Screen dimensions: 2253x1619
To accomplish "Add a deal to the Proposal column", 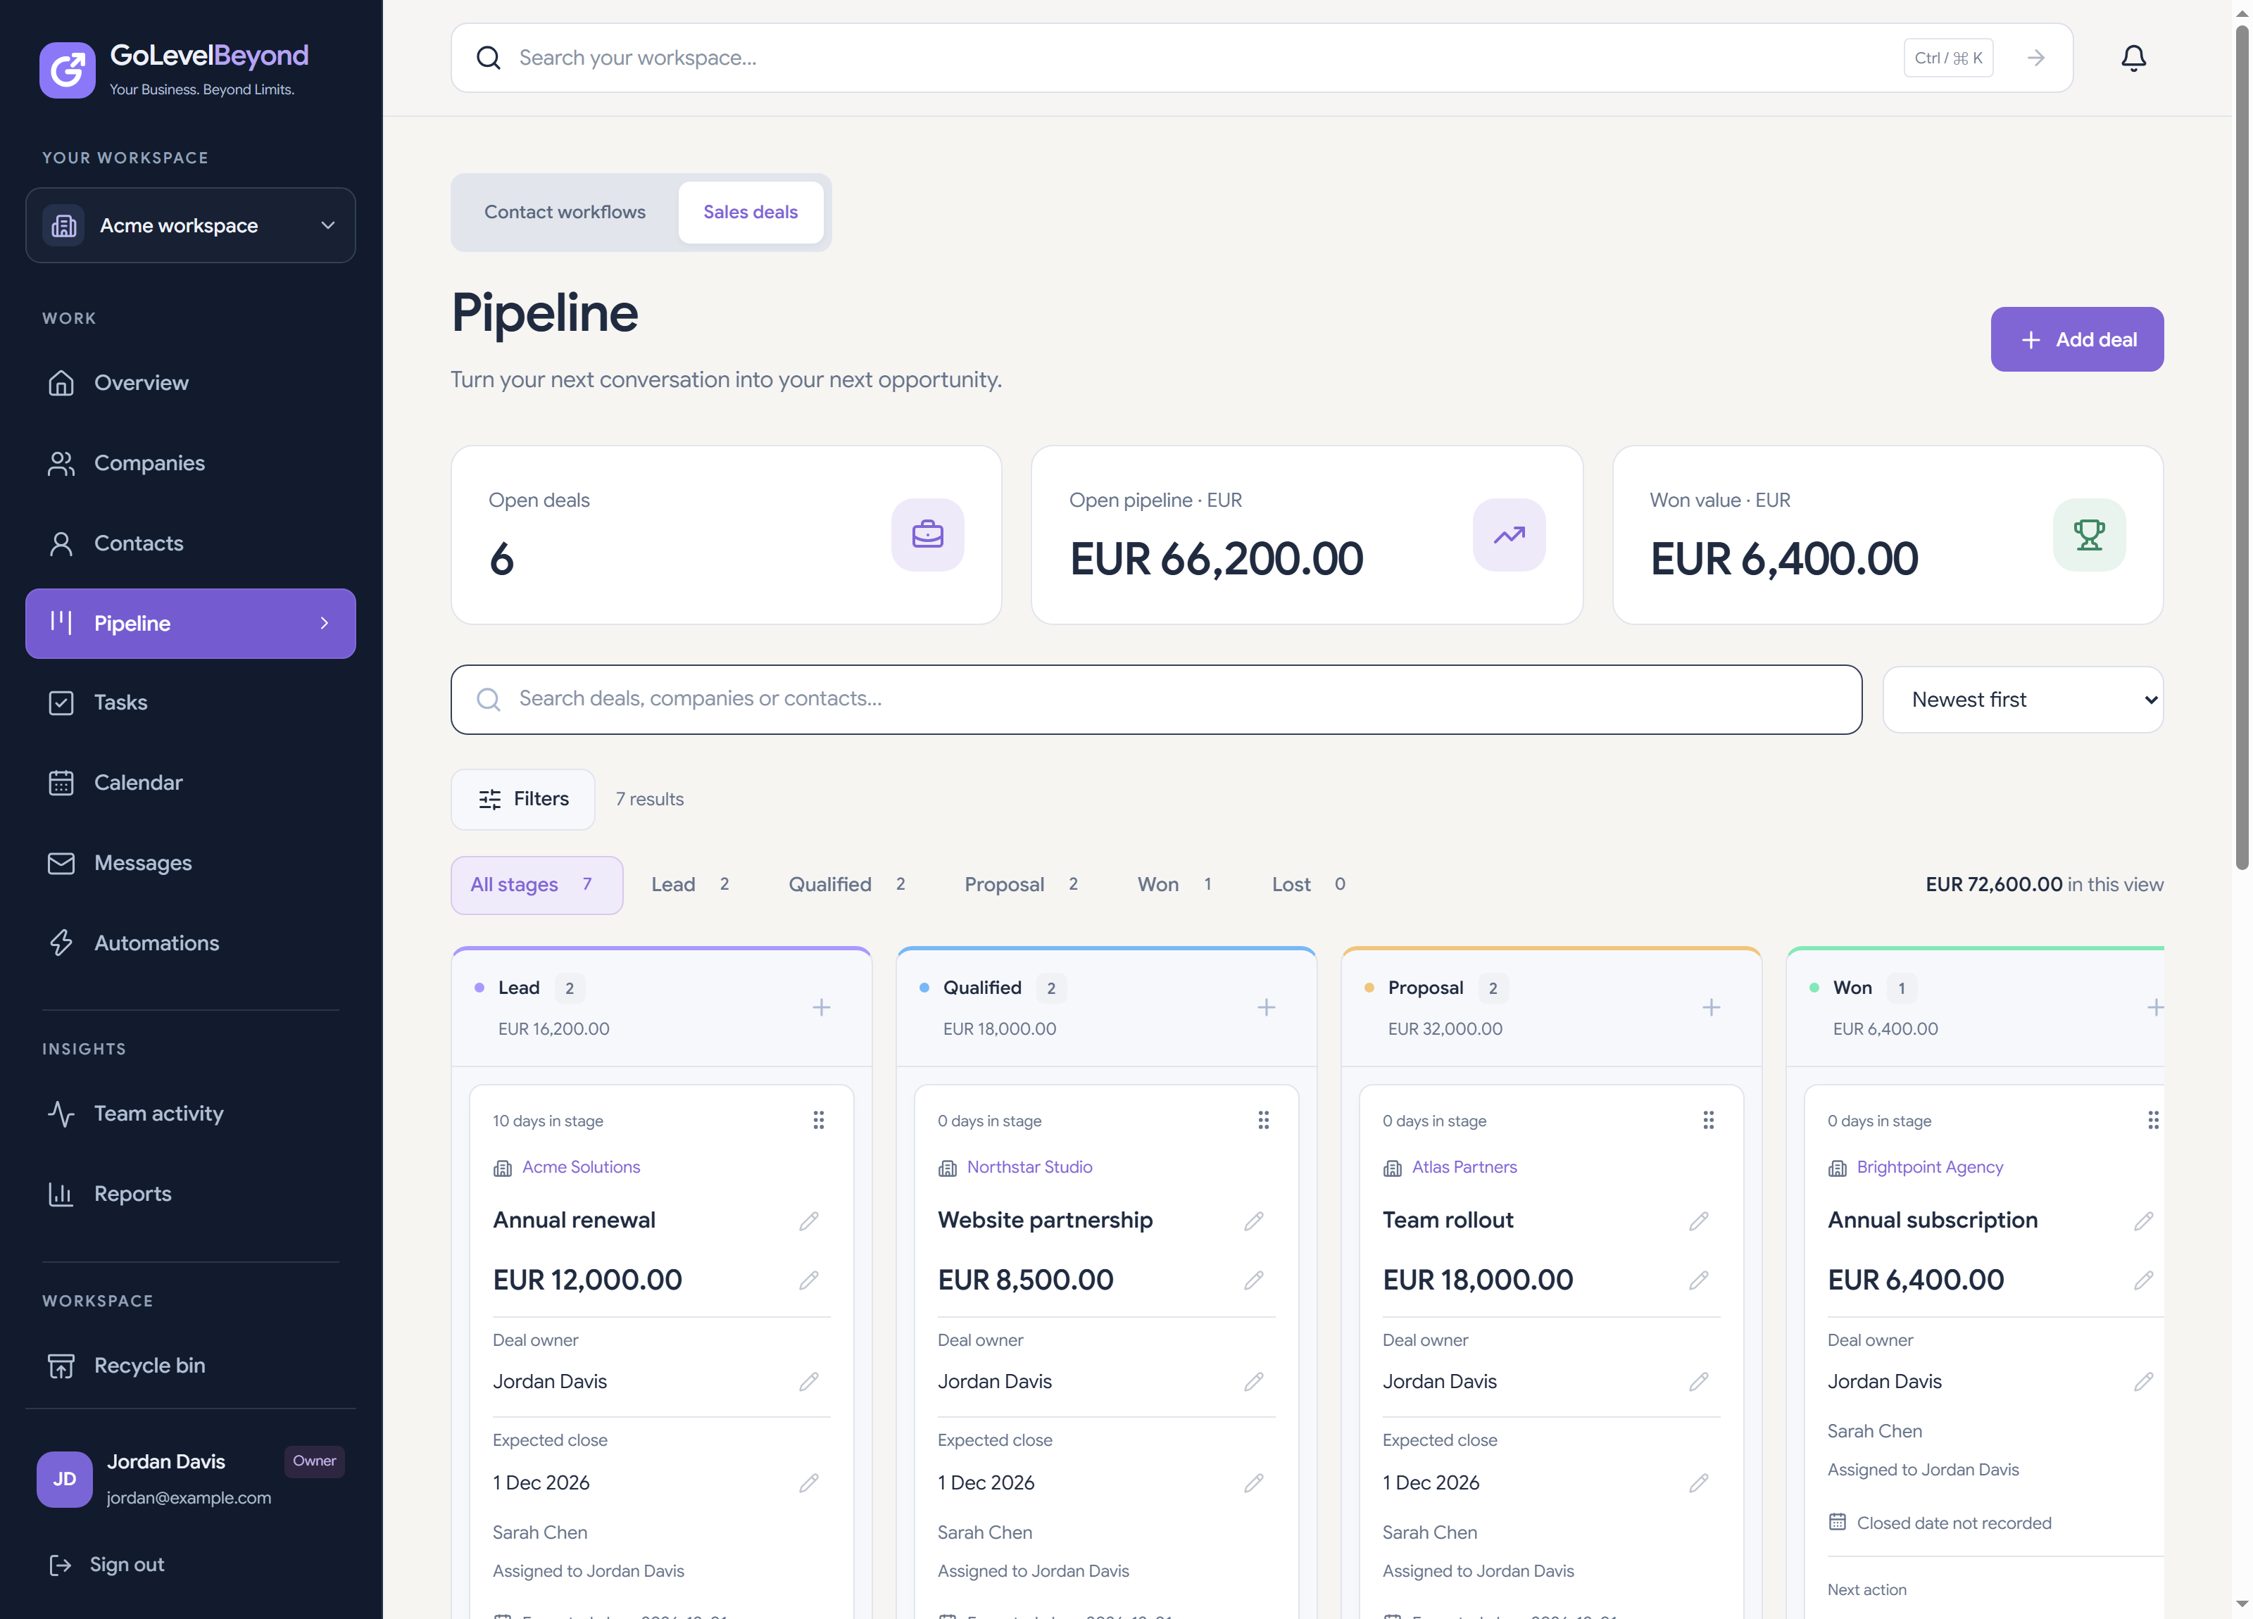I will click(x=1712, y=1007).
